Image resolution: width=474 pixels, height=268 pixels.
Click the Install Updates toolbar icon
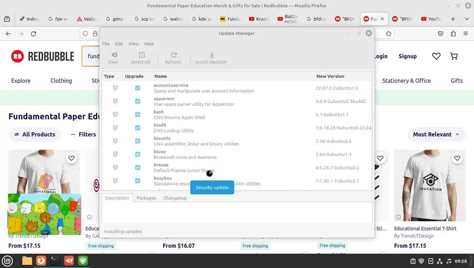click(x=212, y=55)
